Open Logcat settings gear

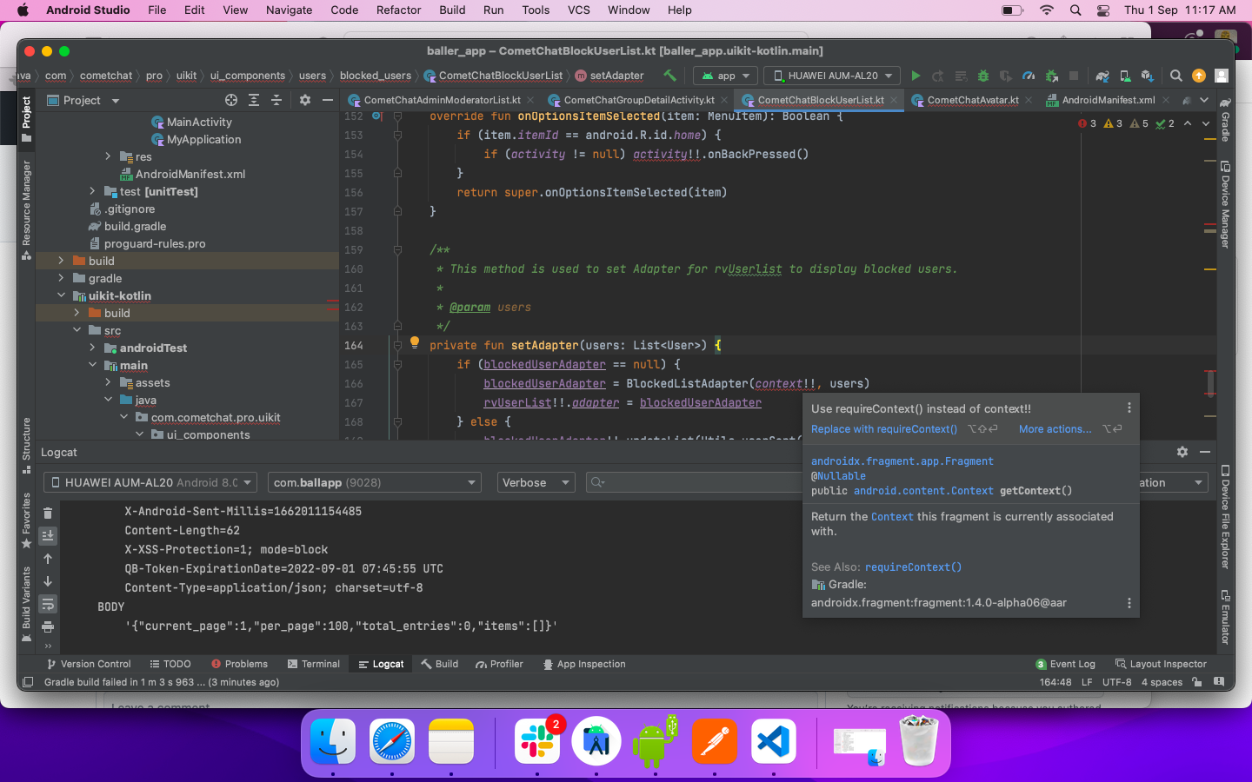1182,452
